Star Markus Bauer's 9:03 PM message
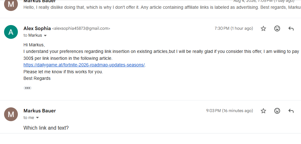The image size is (301, 144). [x=263, y=111]
